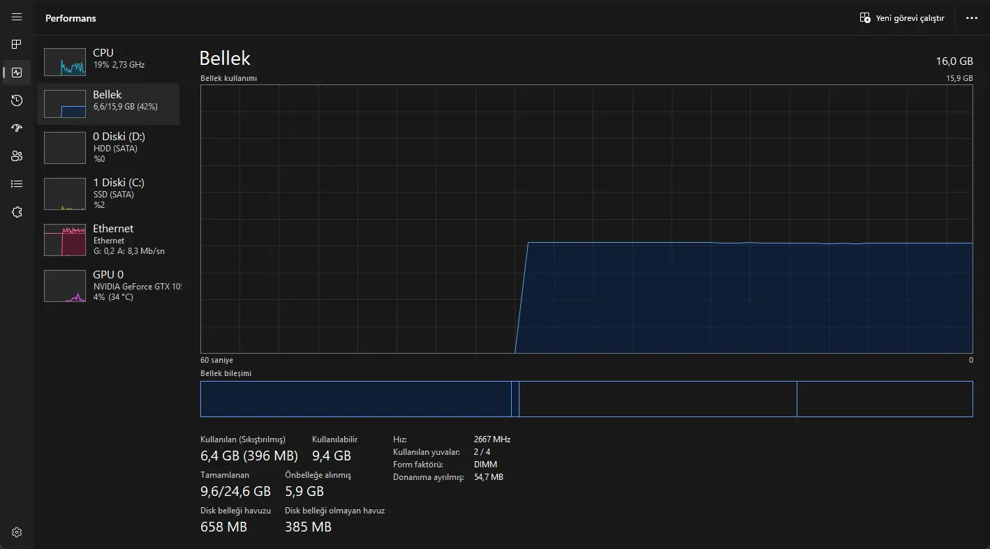The image size is (990, 549).
Task: Click the 9,6/24,6 GB committed value
Action: pyautogui.click(x=235, y=491)
